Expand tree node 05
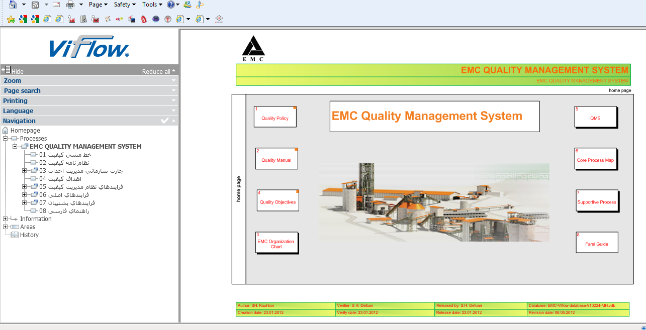The height and width of the screenshot is (330, 646). (25, 187)
